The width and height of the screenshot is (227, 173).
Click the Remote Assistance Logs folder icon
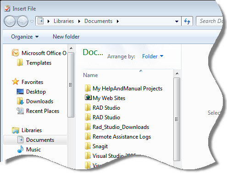pos(88,136)
